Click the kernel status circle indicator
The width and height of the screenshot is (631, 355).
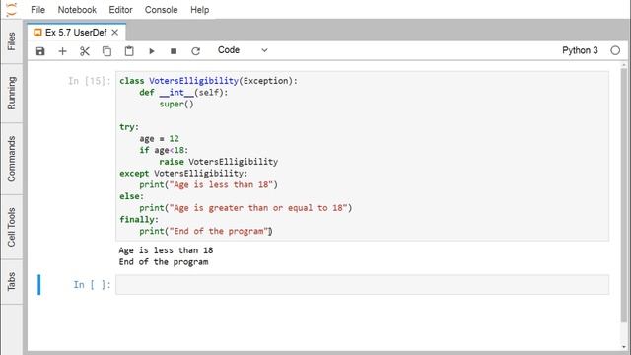[x=615, y=50]
